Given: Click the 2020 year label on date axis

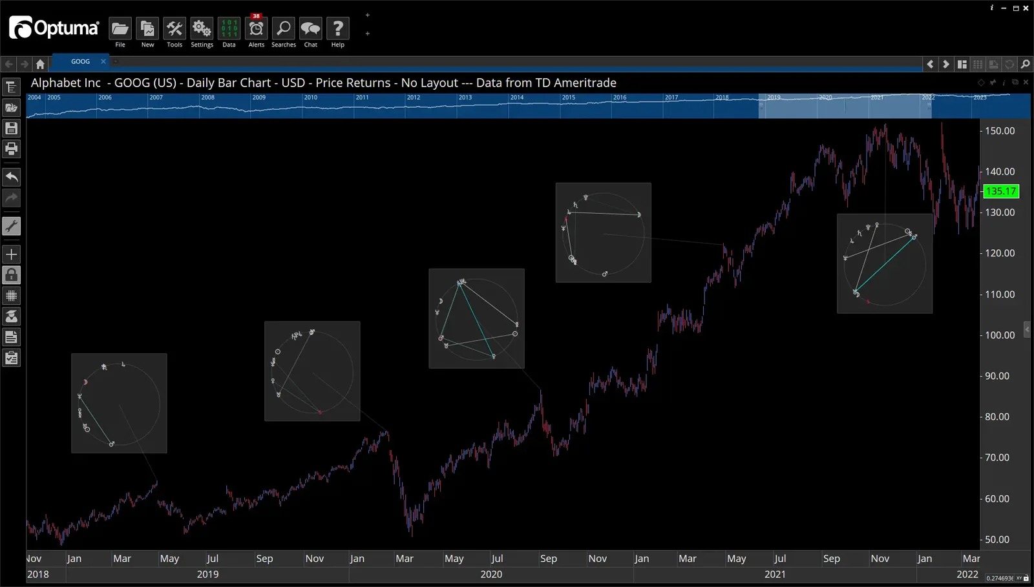Looking at the screenshot, I should 491,574.
